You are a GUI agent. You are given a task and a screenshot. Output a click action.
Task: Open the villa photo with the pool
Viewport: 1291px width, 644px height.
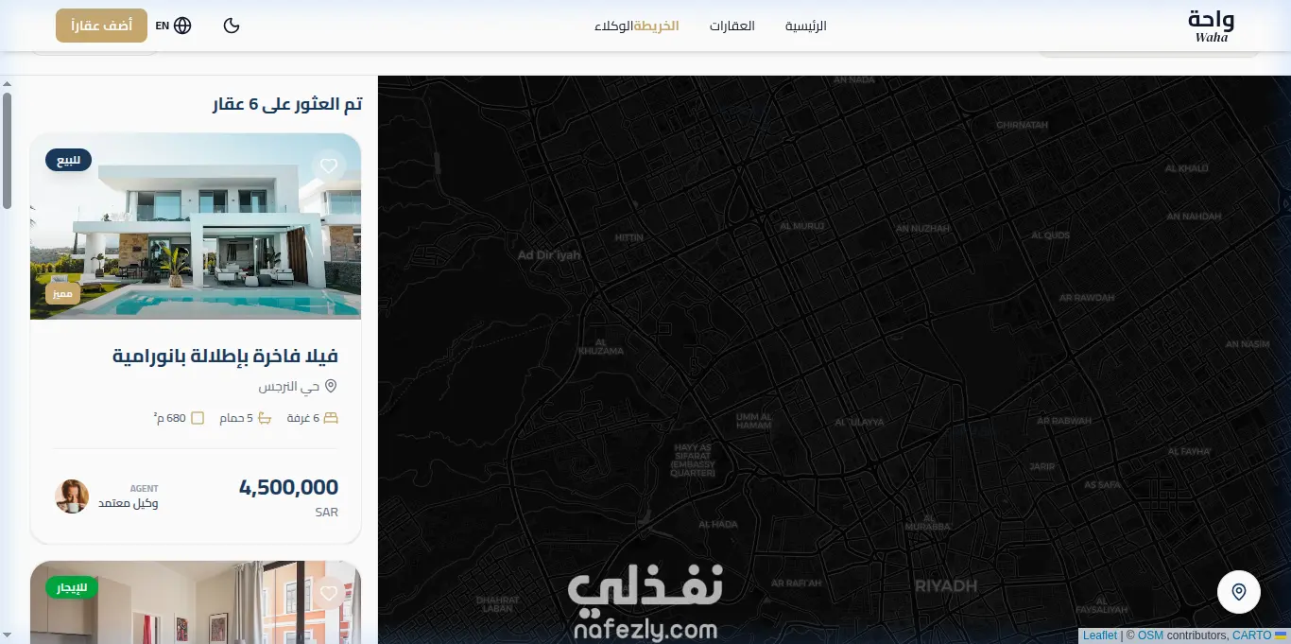coord(196,226)
